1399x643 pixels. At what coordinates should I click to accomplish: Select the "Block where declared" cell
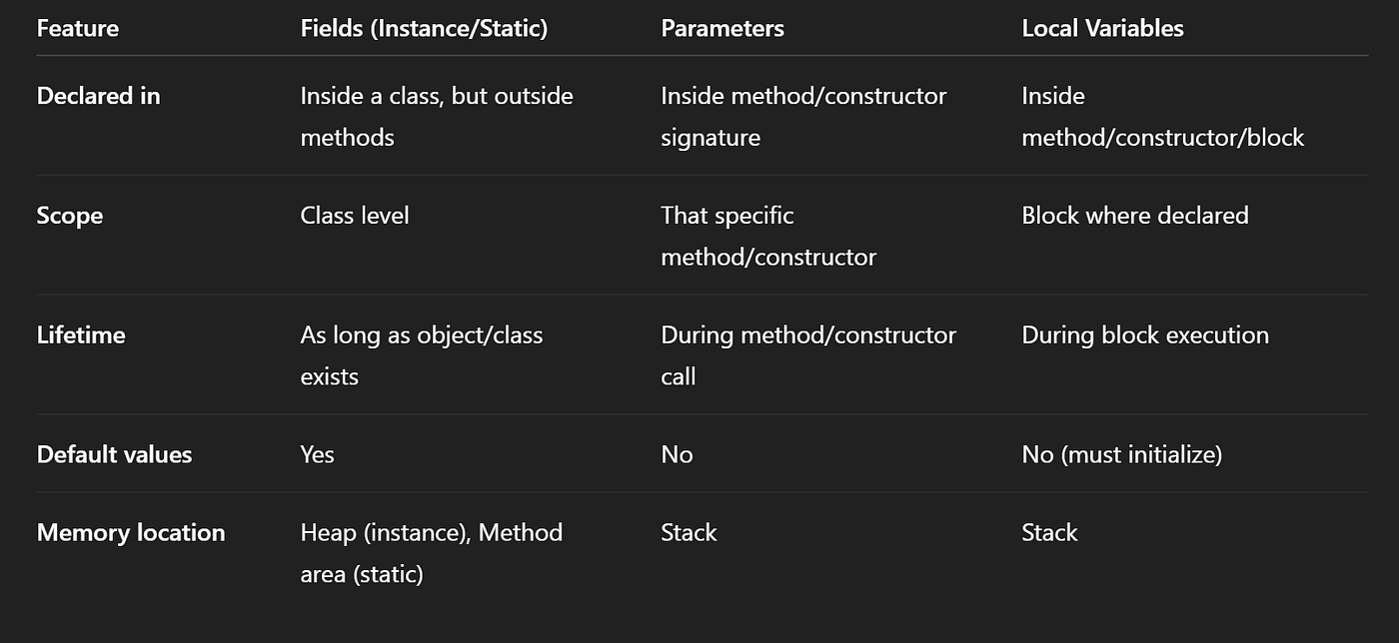pos(1134,216)
